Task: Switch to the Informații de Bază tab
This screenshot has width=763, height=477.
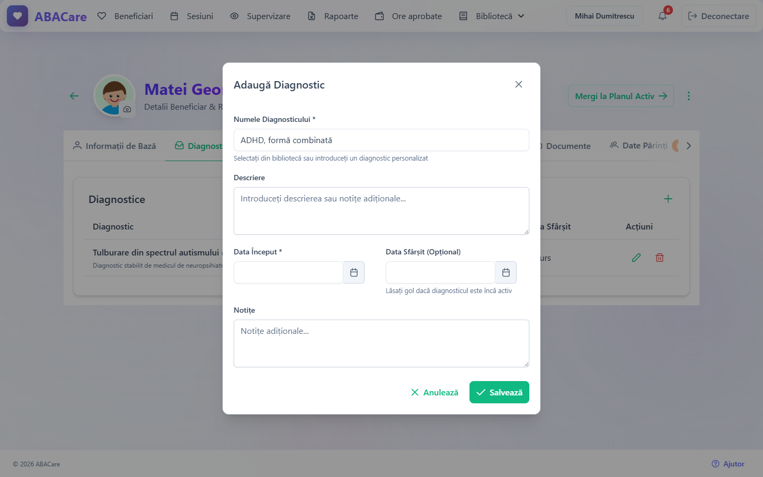Action: click(x=114, y=146)
